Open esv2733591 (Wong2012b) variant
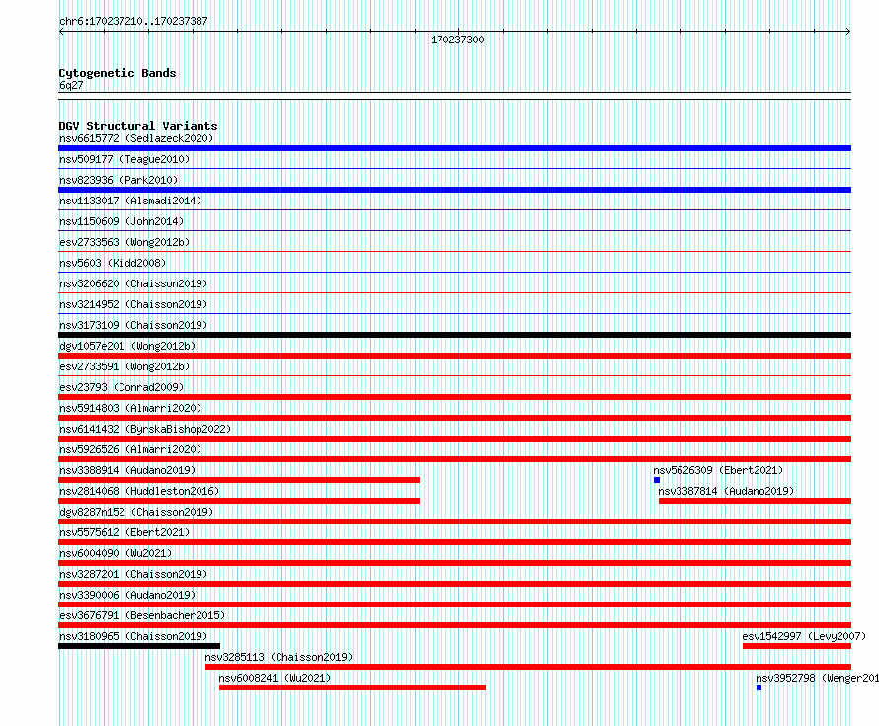Image resolution: width=879 pixels, height=726 pixels. [x=124, y=366]
